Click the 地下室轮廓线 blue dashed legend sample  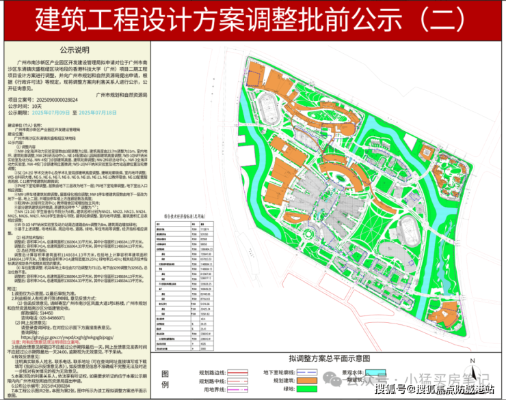(306, 372)
